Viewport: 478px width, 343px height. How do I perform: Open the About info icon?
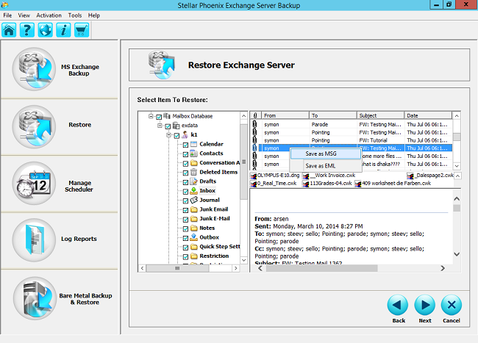[63, 30]
